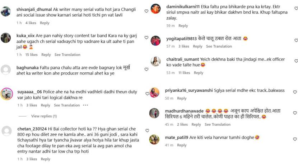View 11 likes on chaitrali_sumant's comment
The width and height of the screenshot is (298, 167).
click(x=184, y=73)
